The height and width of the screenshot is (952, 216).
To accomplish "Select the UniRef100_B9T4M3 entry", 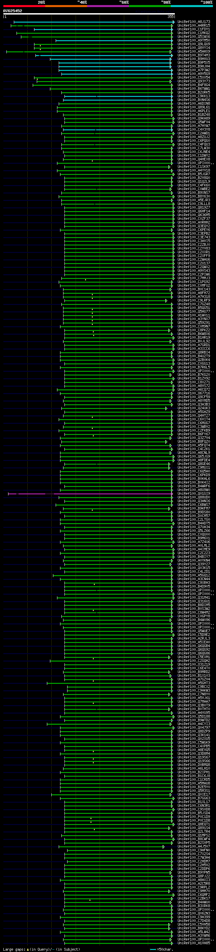I will (x=193, y=55).
